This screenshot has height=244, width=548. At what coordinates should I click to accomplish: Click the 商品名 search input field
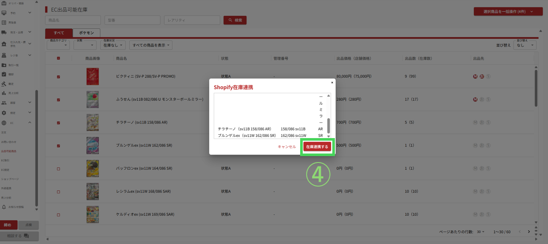click(73, 20)
